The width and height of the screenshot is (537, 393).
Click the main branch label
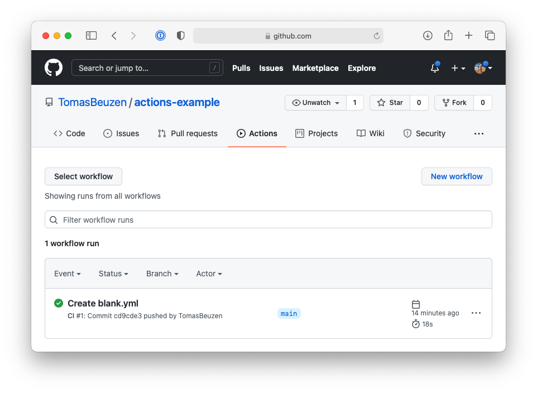point(289,314)
